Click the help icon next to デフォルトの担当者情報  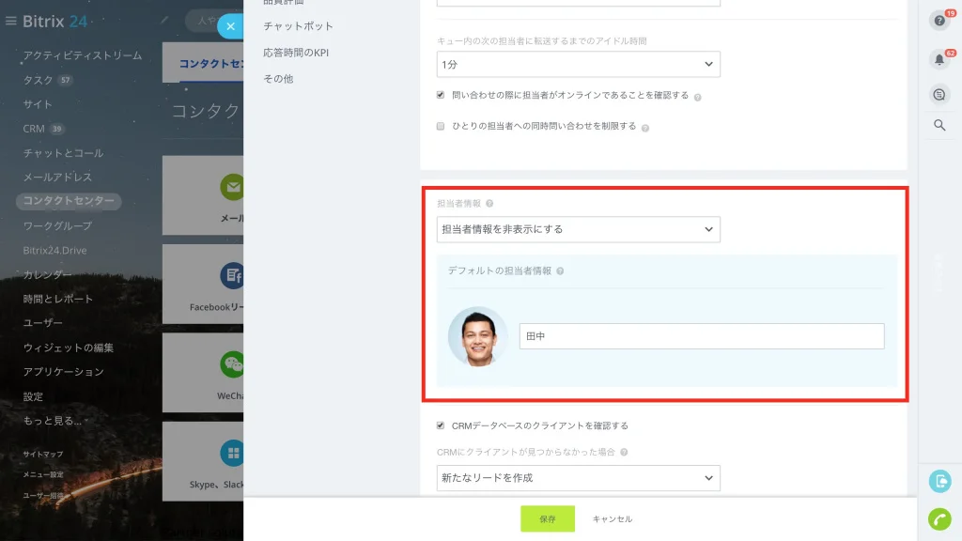tap(560, 270)
